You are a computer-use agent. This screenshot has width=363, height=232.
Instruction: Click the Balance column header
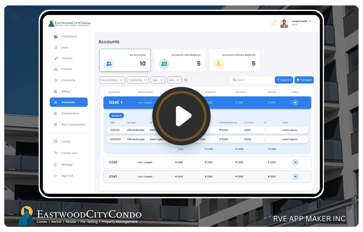272,92
